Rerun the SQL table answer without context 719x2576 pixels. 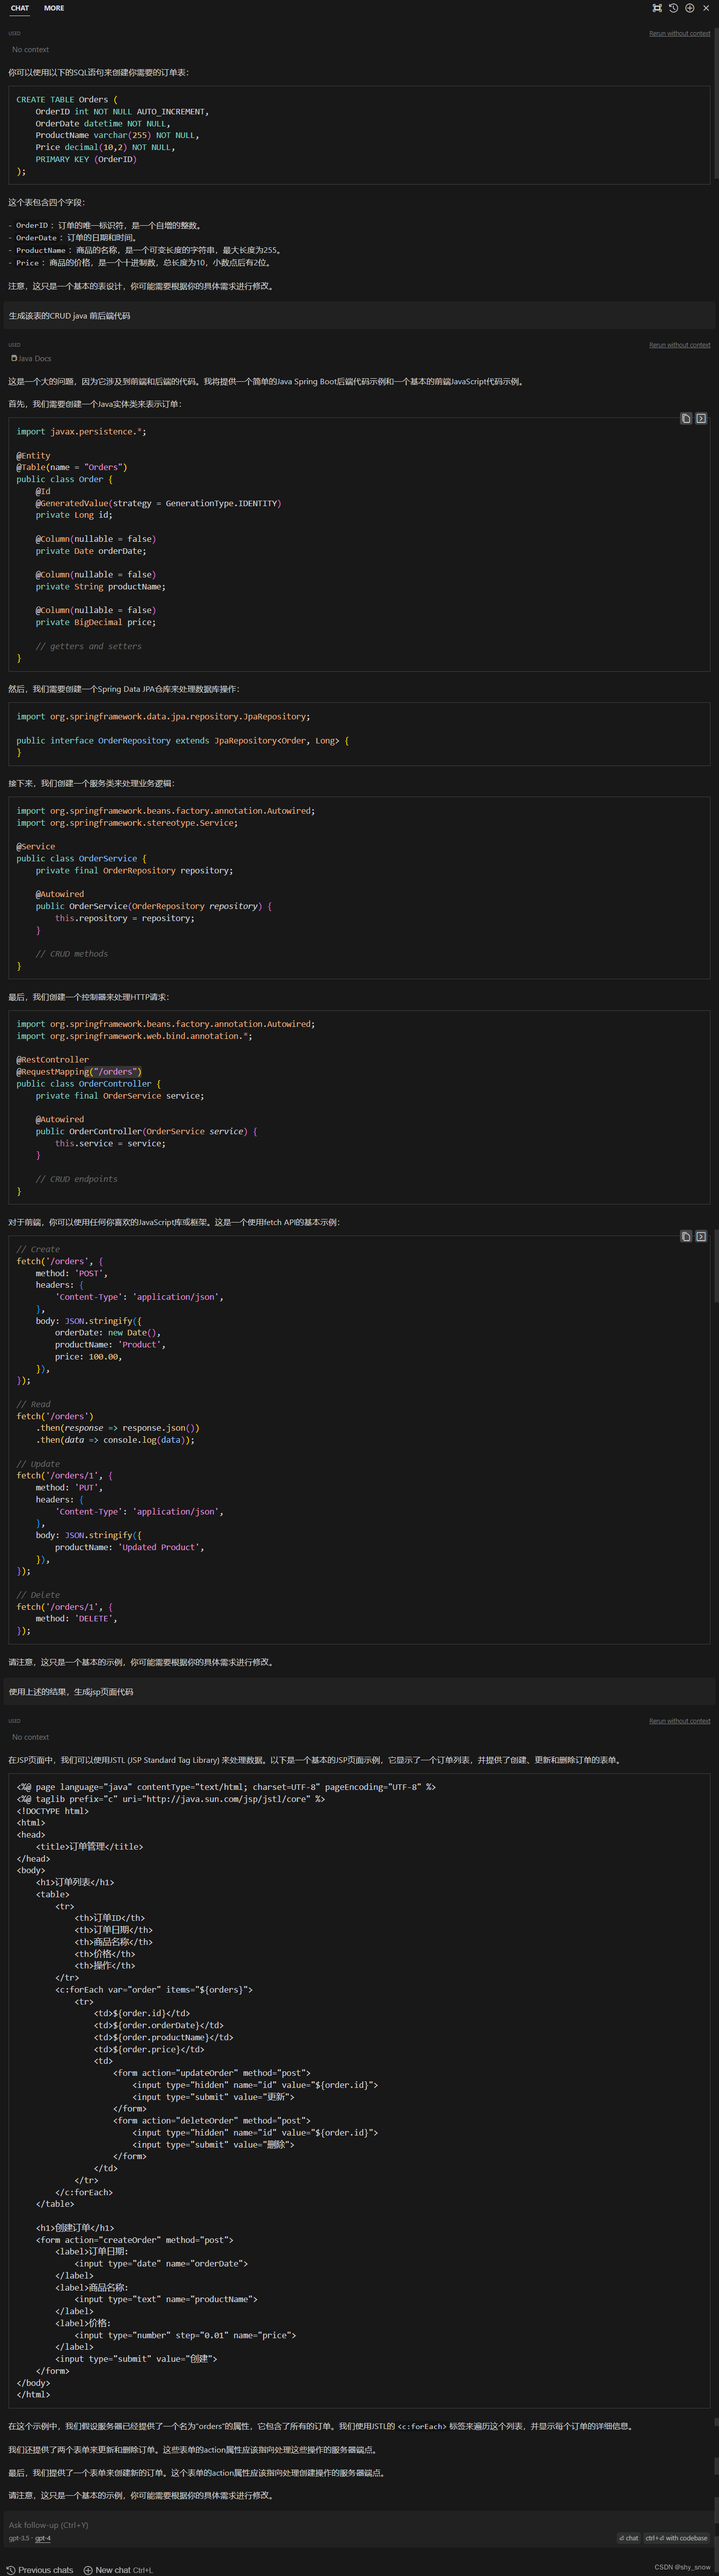click(x=679, y=34)
